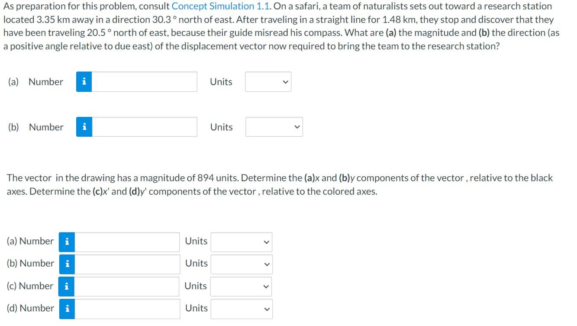Screen dimensions: 577x326
Task: Expand Units dropdown for vector part (b)
Action: pyautogui.click(x=242, y=264)
